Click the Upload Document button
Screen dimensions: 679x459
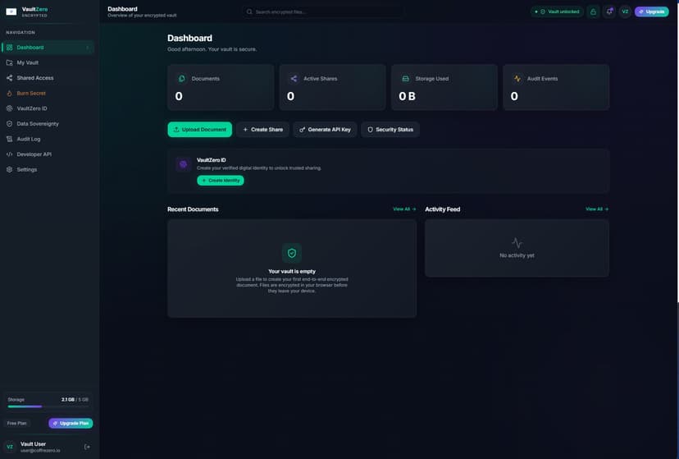tap(199, 130)
